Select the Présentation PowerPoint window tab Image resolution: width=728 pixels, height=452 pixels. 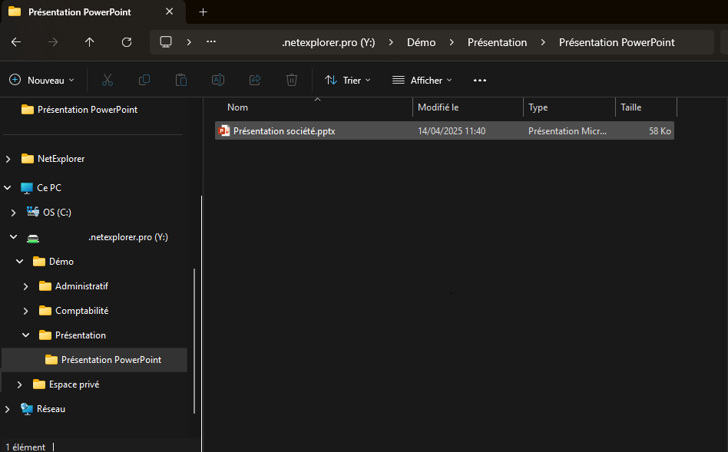[93, 12]
